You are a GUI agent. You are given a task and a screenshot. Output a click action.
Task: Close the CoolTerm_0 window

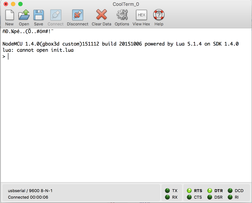click(6, 4)
